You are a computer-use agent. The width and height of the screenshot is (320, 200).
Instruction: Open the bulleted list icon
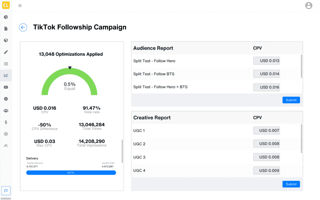pyautogui.click(x=6, y=64)
